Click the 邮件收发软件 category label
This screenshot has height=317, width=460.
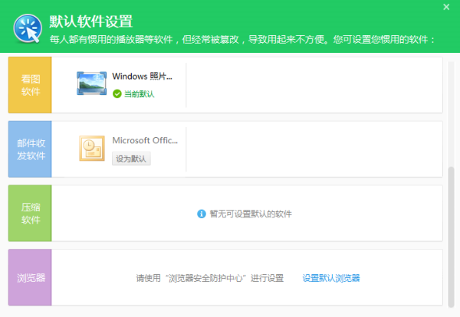point(30,149)
